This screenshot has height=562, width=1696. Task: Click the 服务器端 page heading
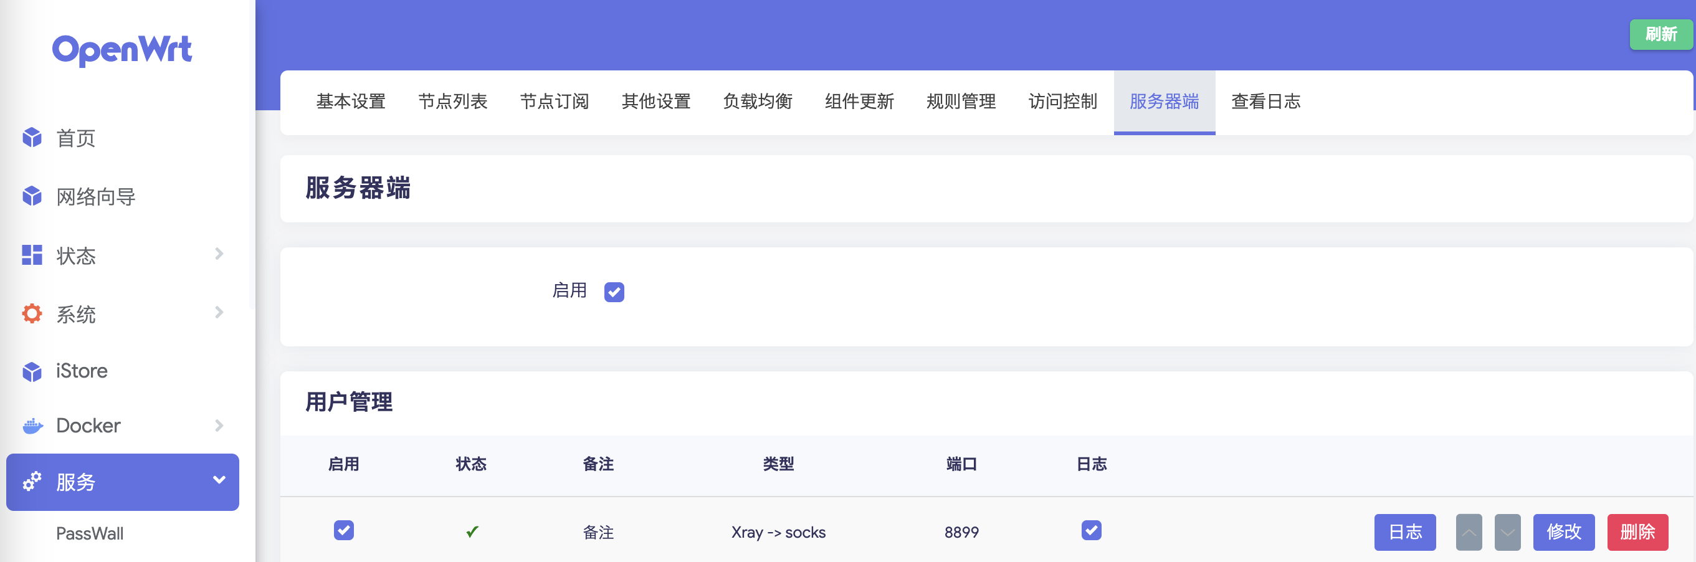pos(358,188)
